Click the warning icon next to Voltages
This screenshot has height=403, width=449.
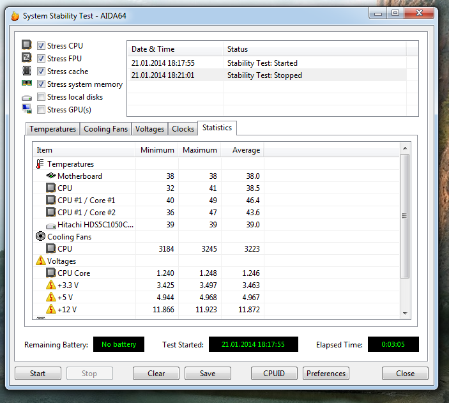41,261
